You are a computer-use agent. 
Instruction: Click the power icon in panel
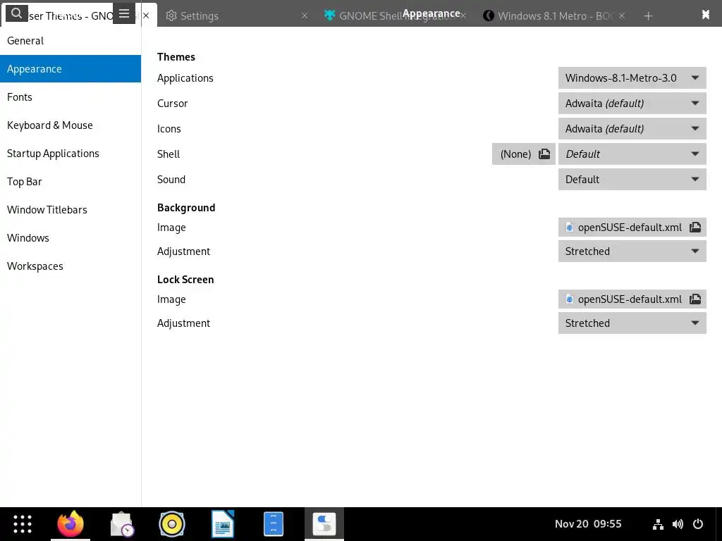(x=698, y=524)
